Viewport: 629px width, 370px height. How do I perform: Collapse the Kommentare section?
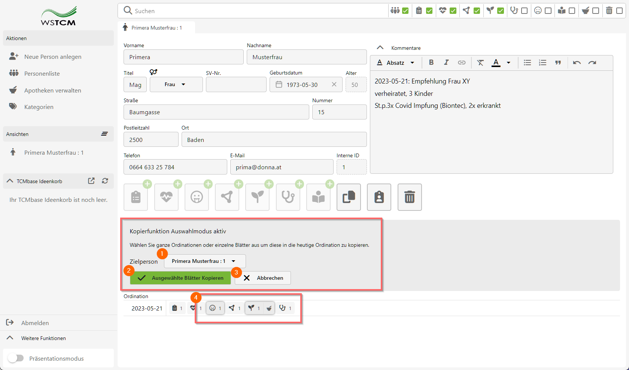click(x=380, y=48)
